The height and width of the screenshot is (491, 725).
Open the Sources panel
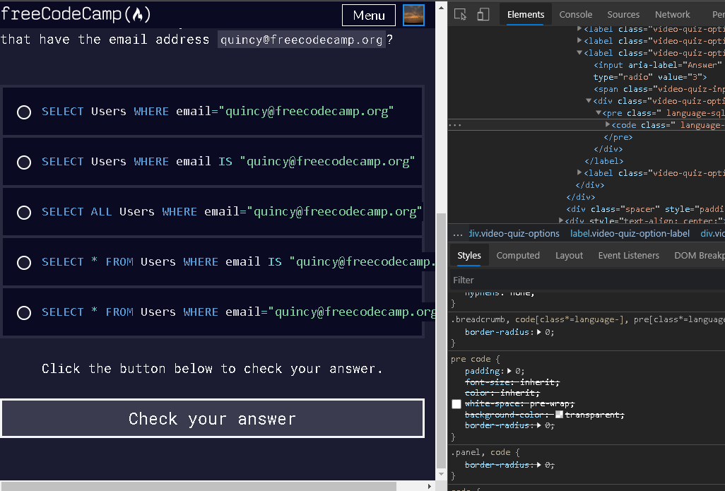pyautogui.click(x=623, y=13)
